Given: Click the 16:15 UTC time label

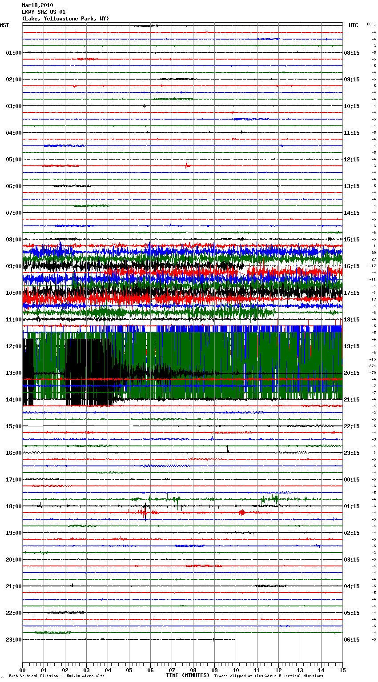Looking at the screenshot, I should click(x=352, y=266).
